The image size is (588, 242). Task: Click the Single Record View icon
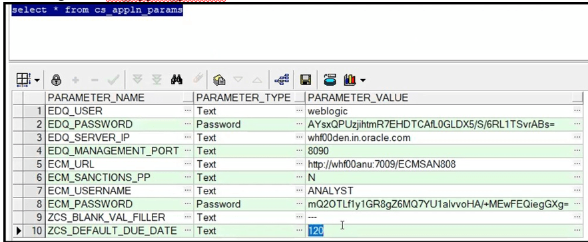point(219,80)
